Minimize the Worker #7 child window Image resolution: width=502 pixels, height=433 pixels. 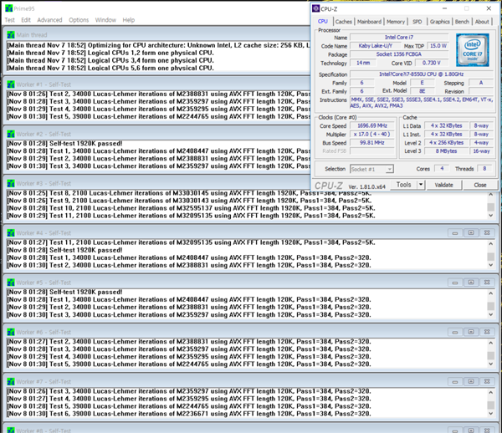click(454, 381)
